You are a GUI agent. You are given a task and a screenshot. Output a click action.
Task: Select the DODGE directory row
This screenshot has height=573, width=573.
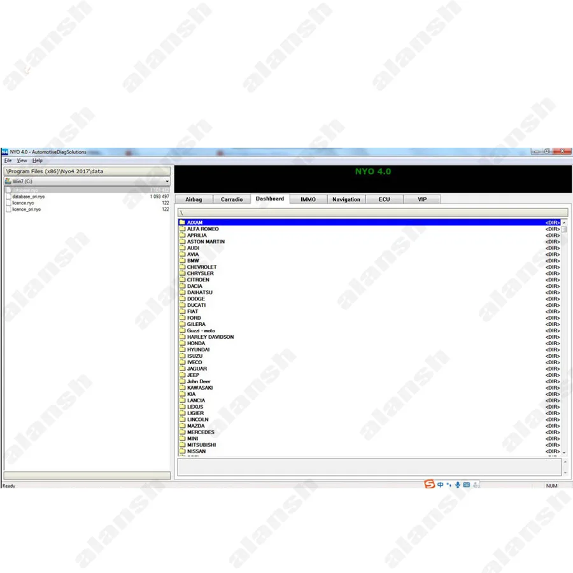(x=369, y=299)
